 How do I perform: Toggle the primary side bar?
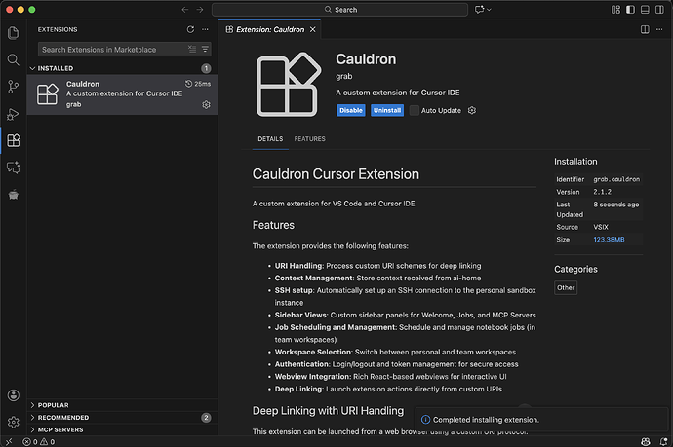630,10
